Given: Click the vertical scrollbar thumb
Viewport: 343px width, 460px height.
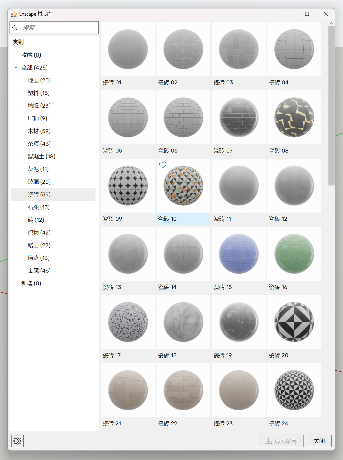Looking at the screenshot, I should coord(331,106).
